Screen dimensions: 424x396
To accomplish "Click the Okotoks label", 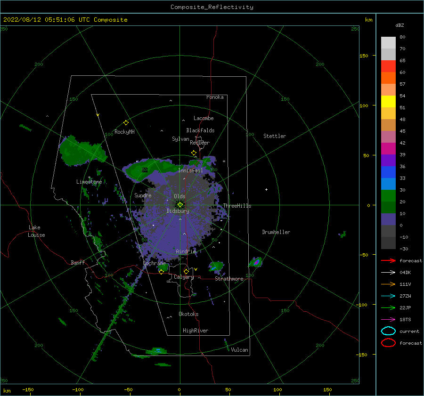I will point(188,314).
